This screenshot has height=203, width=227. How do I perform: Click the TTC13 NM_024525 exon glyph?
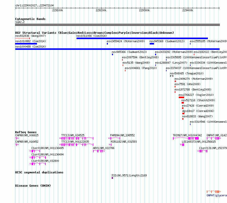point(77,138)
